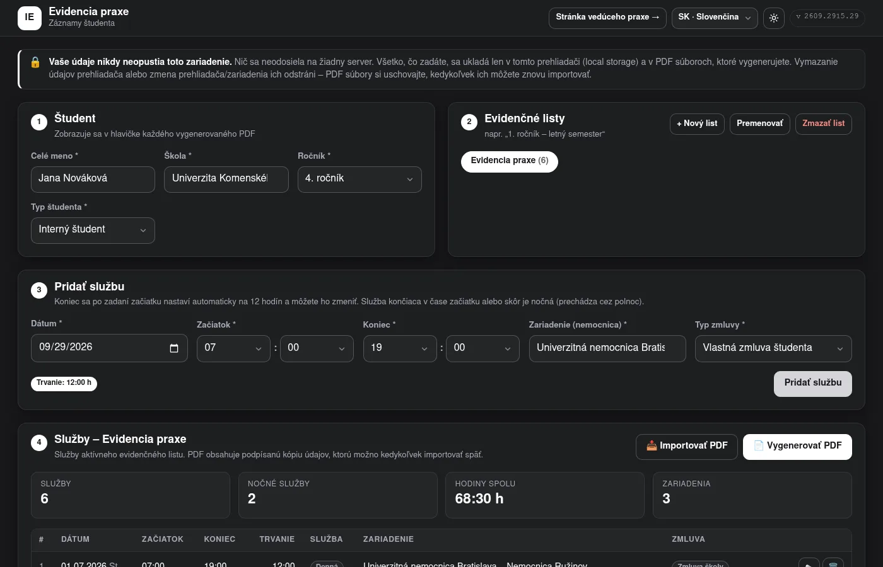Click the Nočné služby stat card
883x567 pixels.
pos(337,495)
